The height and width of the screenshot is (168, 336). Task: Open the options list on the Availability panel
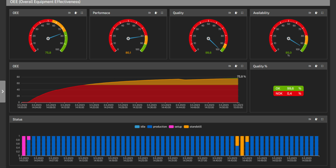(x=310, y=13)
